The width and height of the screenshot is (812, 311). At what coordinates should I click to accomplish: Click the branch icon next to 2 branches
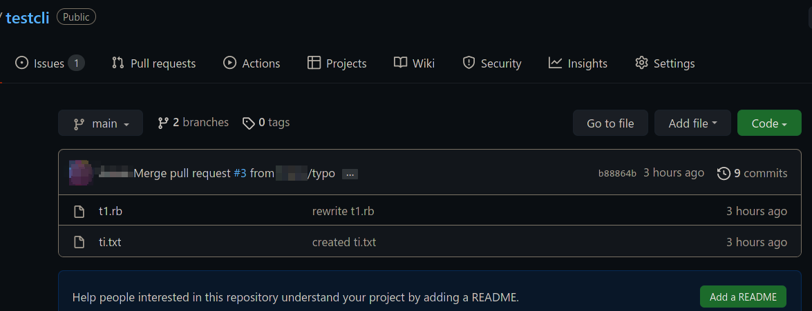[163, 123]
